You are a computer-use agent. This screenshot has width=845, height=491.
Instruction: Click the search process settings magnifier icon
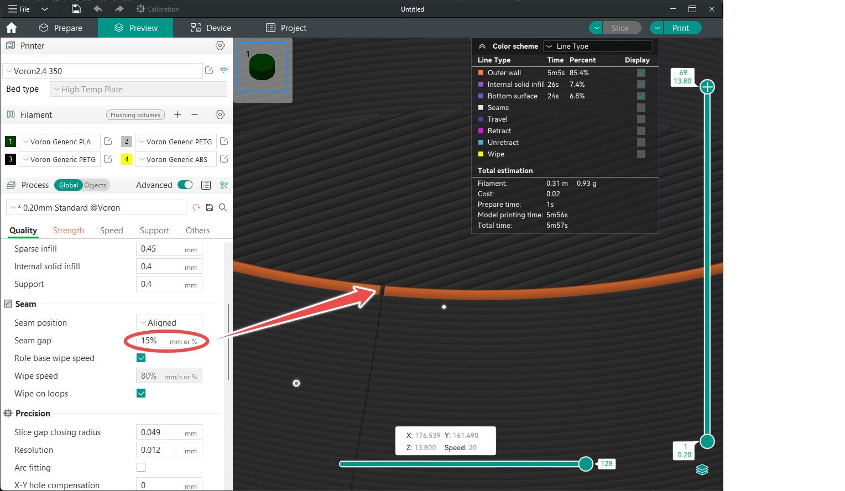pyautogui.click(x=223, y=207)
